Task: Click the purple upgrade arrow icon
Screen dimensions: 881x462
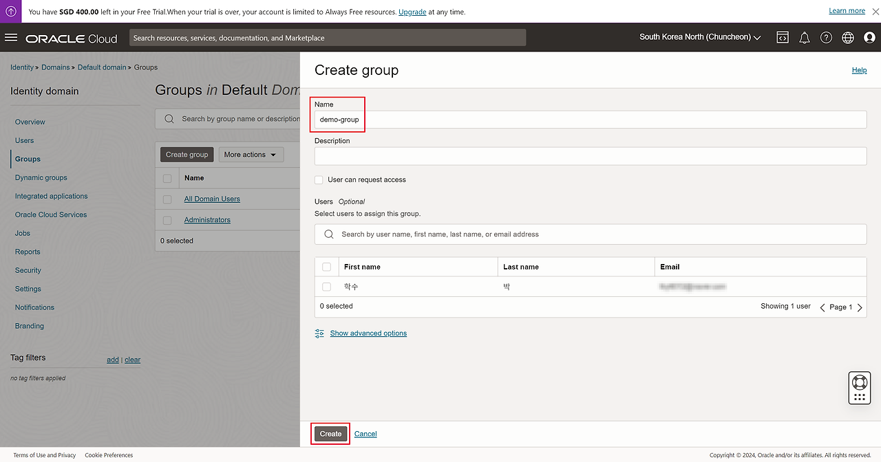Action: point(12,12)
